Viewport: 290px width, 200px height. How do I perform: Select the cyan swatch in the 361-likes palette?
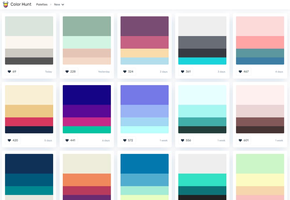202,61
